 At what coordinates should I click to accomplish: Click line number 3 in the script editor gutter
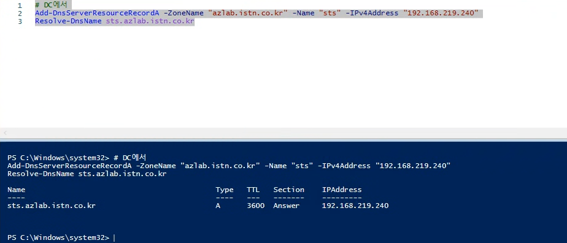(x=20, y=21)
